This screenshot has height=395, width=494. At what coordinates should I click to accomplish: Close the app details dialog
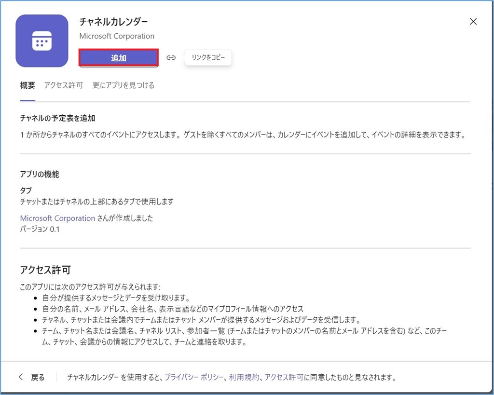(x=473, y=21)
